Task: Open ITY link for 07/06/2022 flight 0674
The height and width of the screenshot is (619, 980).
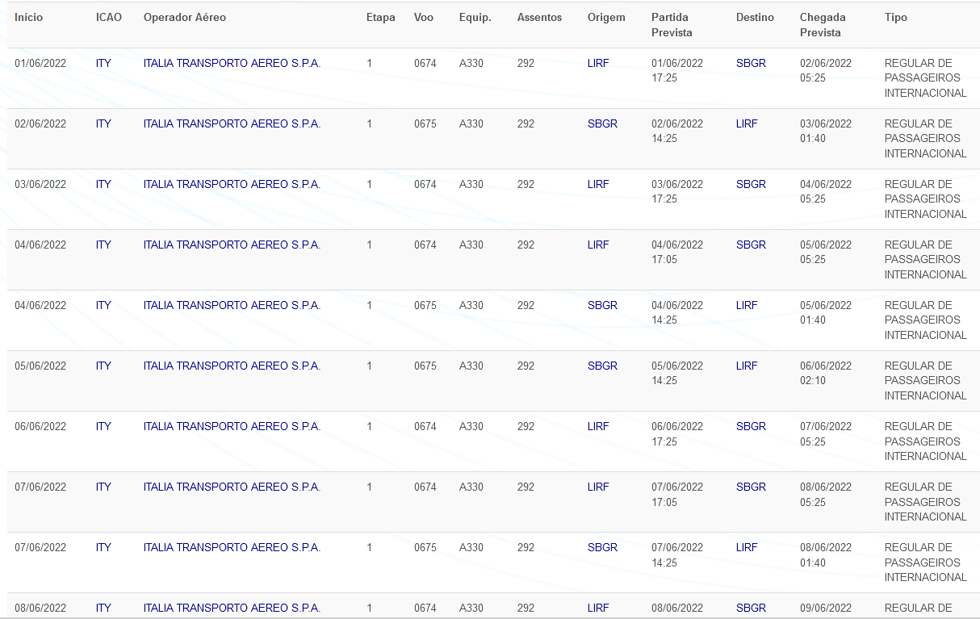Action: [x=103, y=487]
